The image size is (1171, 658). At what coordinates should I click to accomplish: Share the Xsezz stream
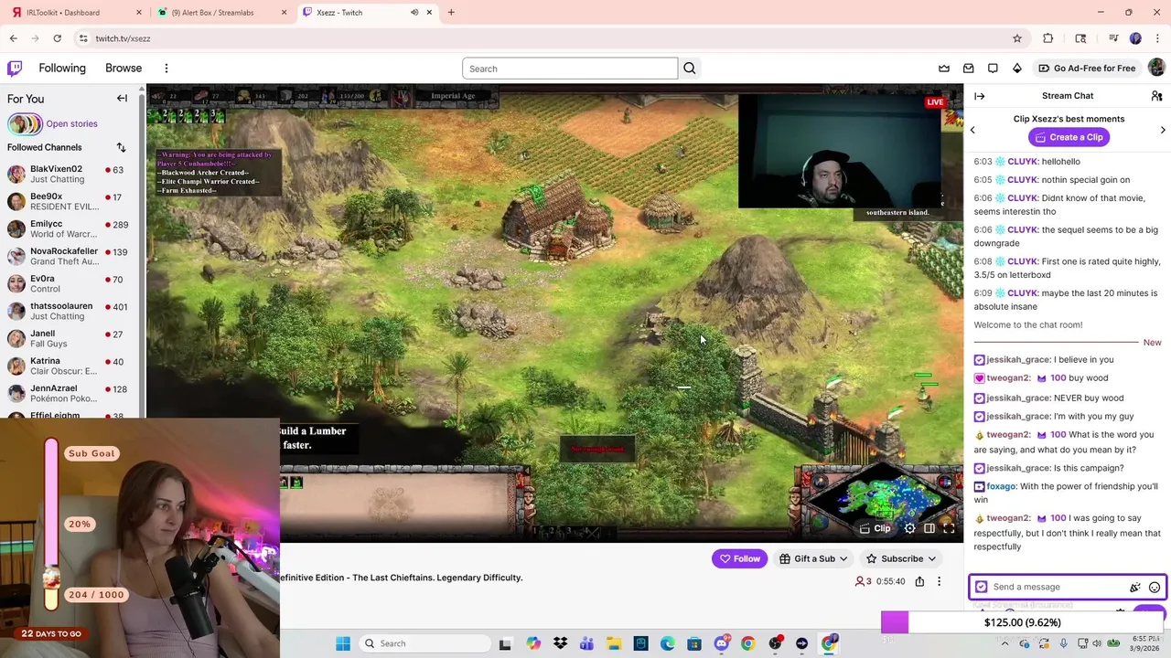tap(919, 581)
